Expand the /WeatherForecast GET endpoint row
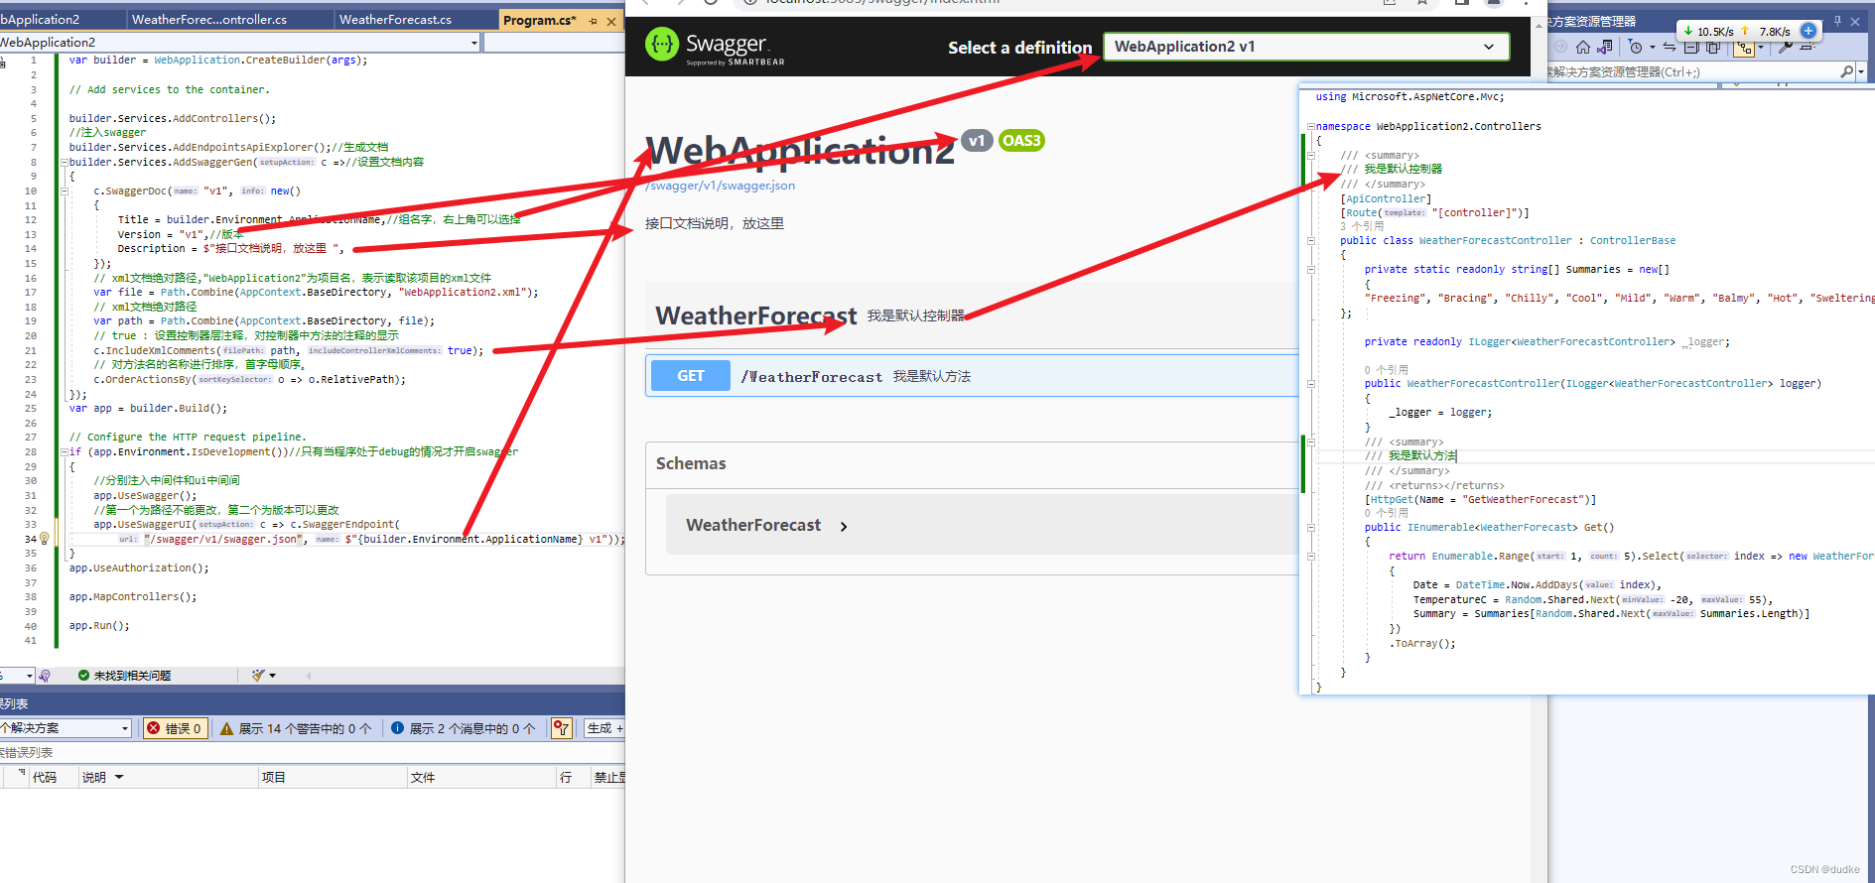 [x=973, y=376]
